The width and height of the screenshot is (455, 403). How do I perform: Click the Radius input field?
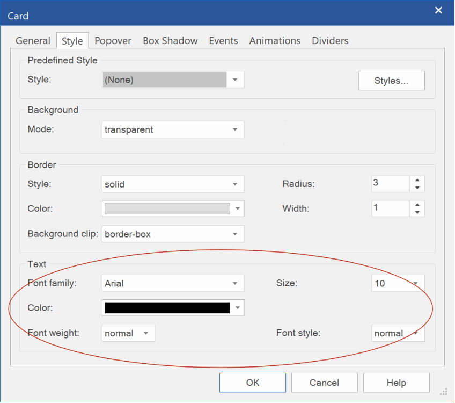[x=390, y=184]
